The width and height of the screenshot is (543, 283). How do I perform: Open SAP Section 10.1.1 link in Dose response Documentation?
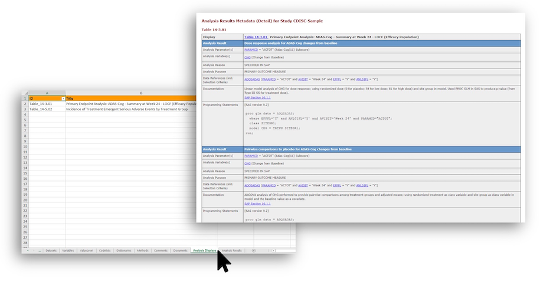257,98
